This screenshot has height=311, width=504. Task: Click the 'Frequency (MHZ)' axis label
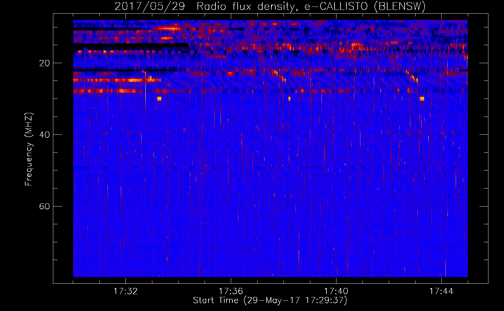[29, 149]
